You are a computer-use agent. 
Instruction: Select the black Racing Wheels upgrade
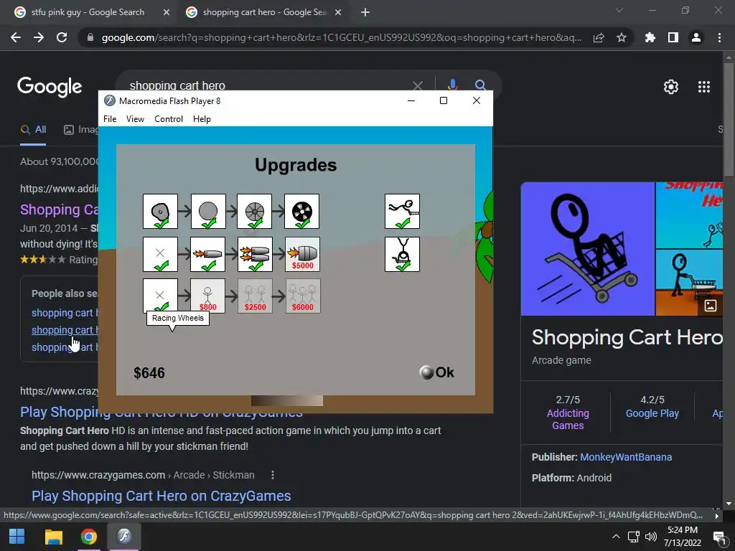pos(302,212)
